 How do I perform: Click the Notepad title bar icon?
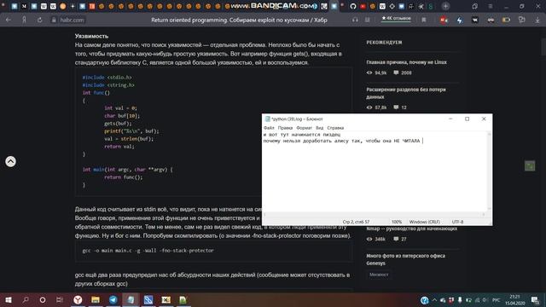pyautogui.click(x=267, y=119)
